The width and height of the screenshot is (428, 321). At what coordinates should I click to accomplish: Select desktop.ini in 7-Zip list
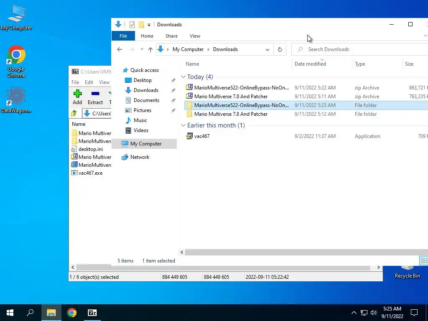(x=87, y=149)
